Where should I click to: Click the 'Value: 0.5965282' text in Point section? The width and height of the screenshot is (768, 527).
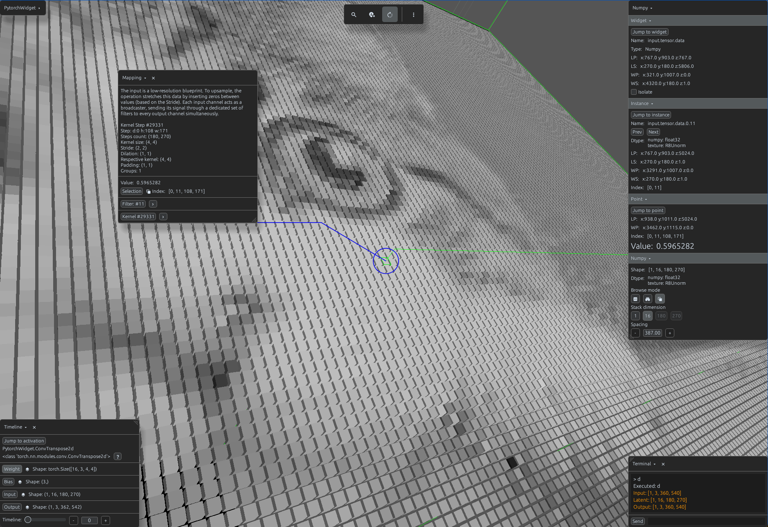662,246
